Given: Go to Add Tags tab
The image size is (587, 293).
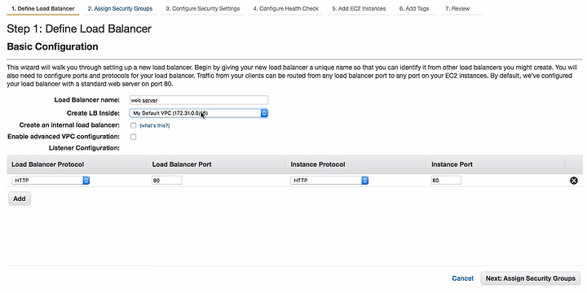Looking at the screenshot, I should (x=414, y=9).
